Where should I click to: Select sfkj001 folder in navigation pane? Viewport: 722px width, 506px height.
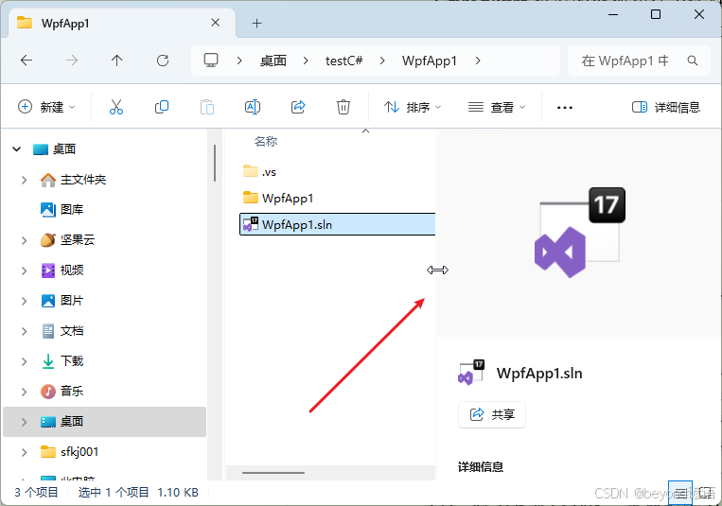[x=79, y=452]
